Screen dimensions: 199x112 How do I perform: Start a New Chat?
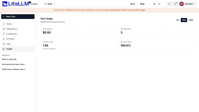(18, 16)
